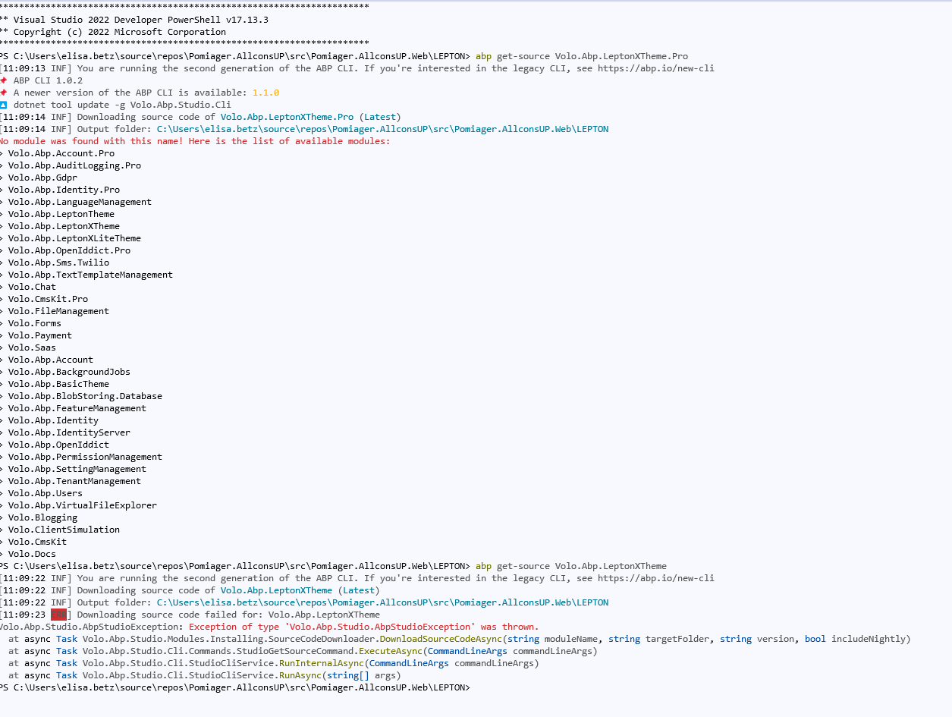
Task: Click the pin icon beside ABP CLI 1.0.2
Action: (x=4, y=80)
